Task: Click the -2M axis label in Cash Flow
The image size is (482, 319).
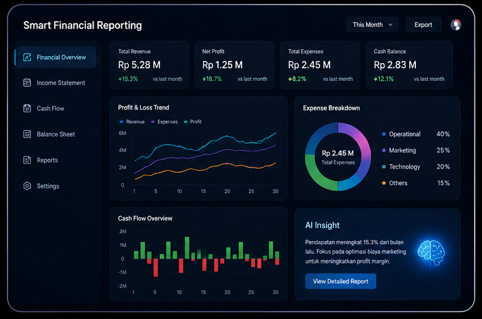Action: pyautogui.click(x=122, y=287)
